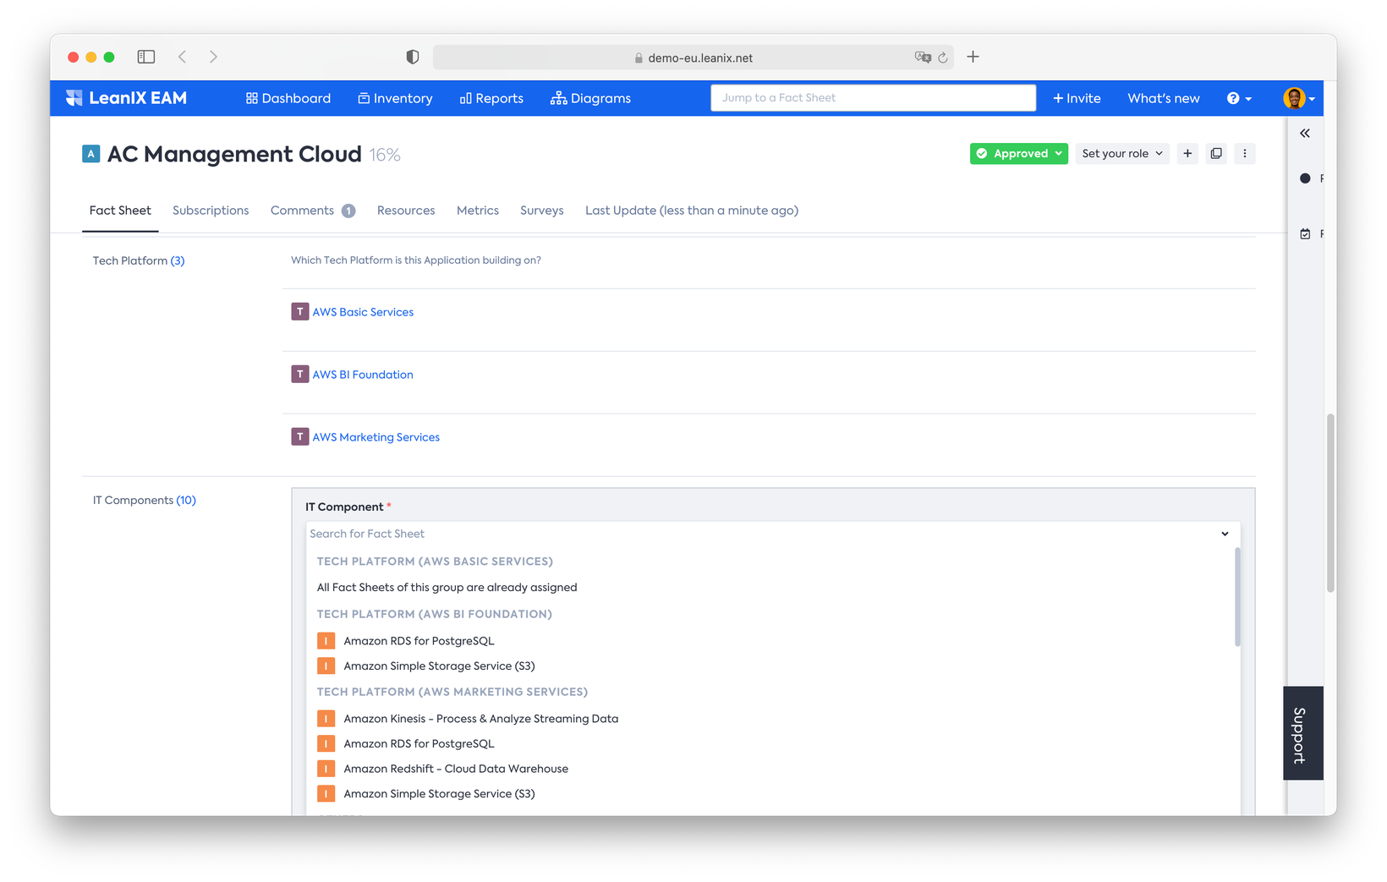Open What's new
Image resolution: width=1387 pixels, height=882 pixels.
(1163, 98)
